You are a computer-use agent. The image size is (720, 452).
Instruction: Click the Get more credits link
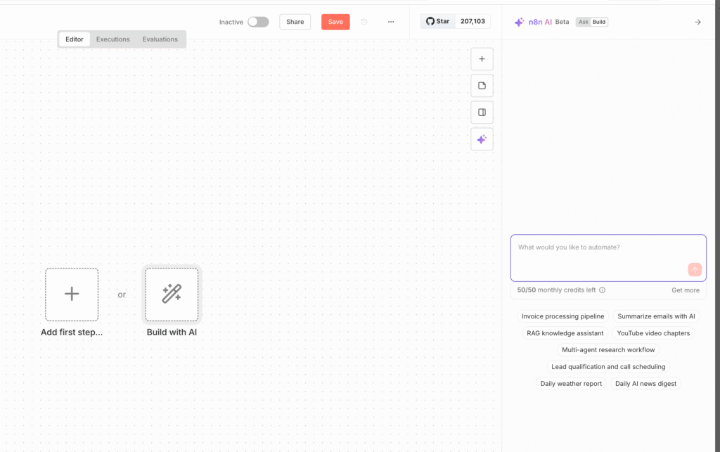point(686,290)
